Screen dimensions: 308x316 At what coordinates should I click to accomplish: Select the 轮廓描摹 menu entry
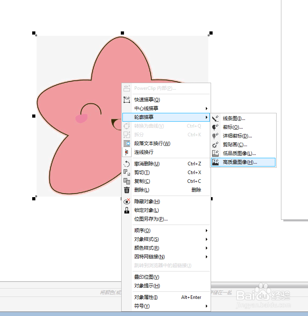click(166, 117)
